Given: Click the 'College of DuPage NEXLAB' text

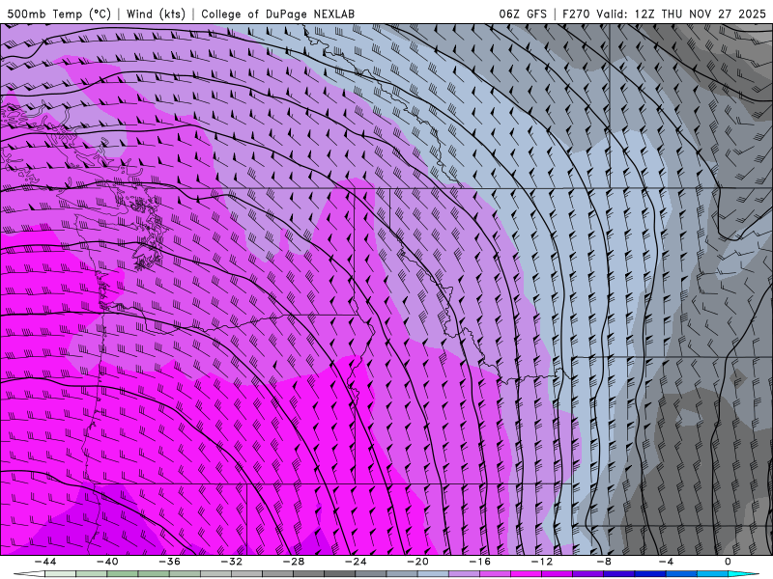Looking at the screenshot, I should (277, 14).
